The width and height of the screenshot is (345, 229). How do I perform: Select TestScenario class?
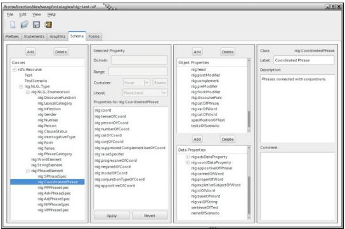click(x=36, y=81)
